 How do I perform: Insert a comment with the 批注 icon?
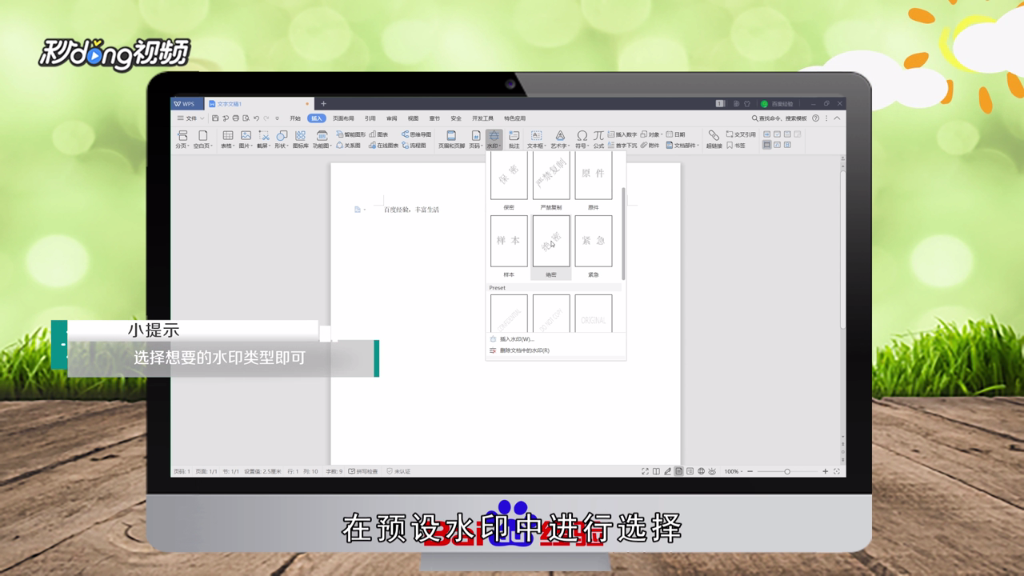coord(513,138)
